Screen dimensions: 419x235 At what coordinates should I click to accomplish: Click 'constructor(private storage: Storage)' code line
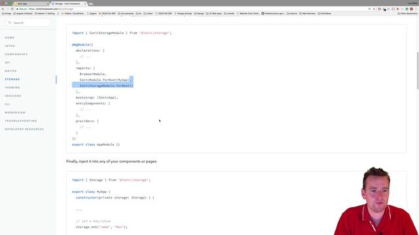click(x=115, y=197)
